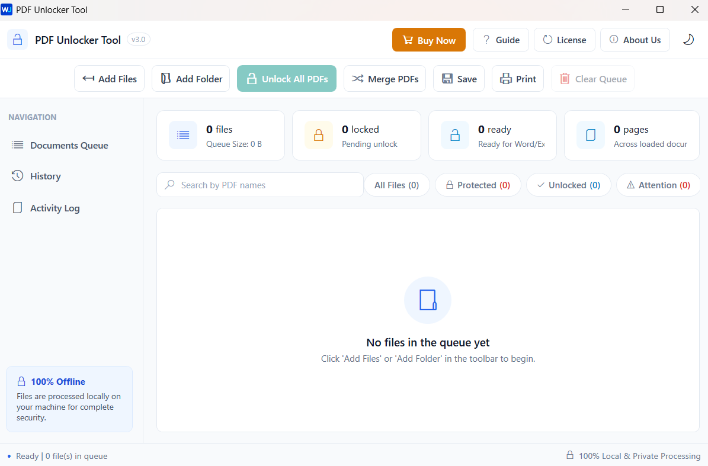The height and width of the screenshot is (466, 708).
Task: Click the printer icon in Print
Action: point(506,79)
